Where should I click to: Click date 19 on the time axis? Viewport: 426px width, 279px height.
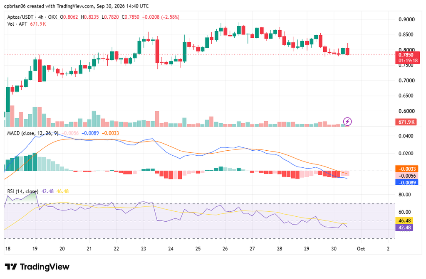[x=35, y=249]
